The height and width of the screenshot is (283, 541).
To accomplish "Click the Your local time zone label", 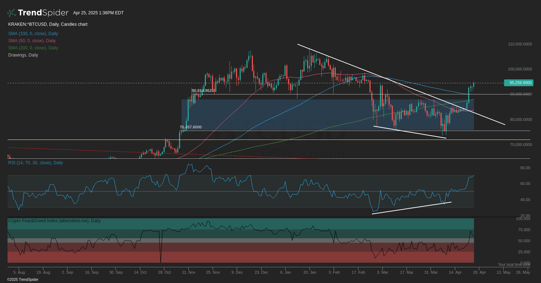I will coord(514,264).
